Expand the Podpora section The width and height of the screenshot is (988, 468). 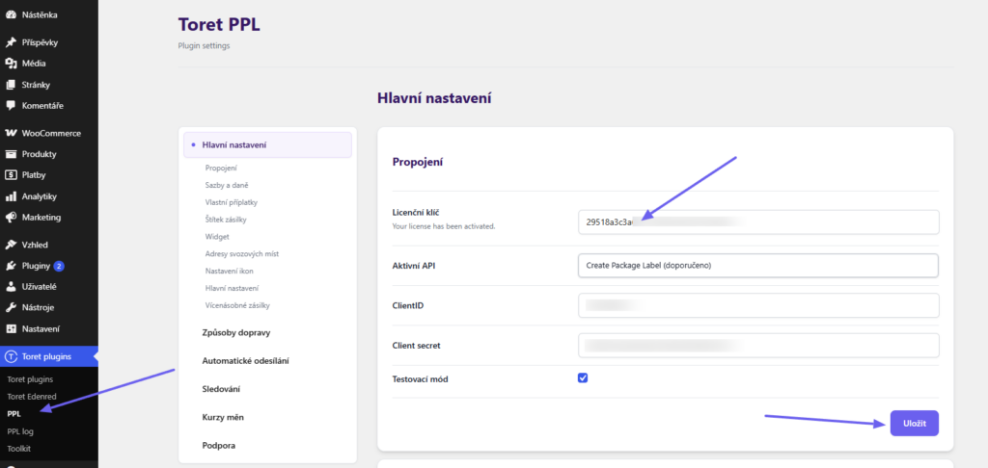coord(219,445)
